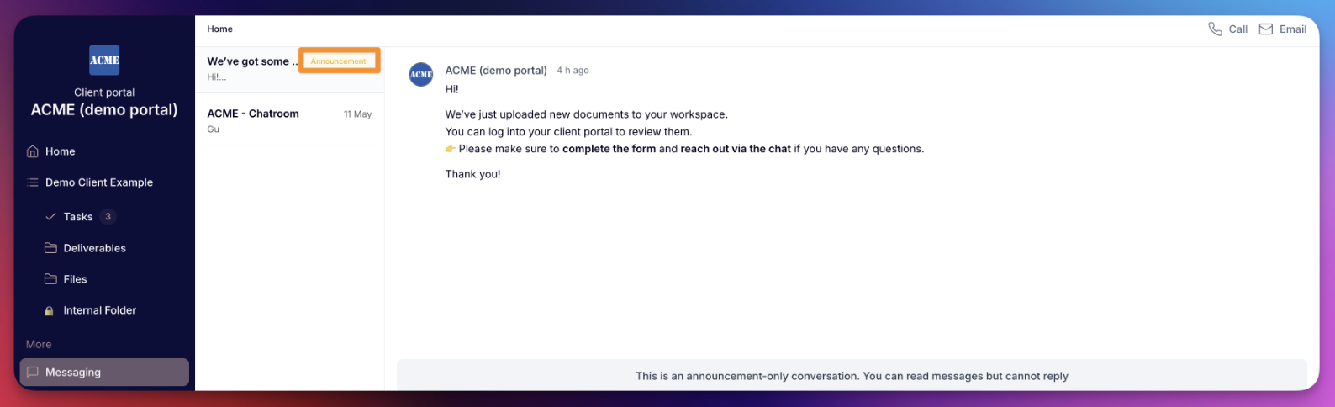This screenshot has height=407, width=1335.
Task: Click the Internal Folder lock icon
Action: 50,310
